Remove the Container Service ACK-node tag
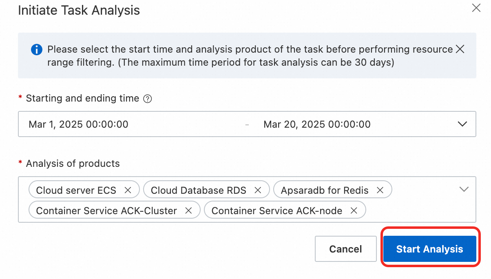The width and height of the screenshot is (491, 279). click(354, 210)
